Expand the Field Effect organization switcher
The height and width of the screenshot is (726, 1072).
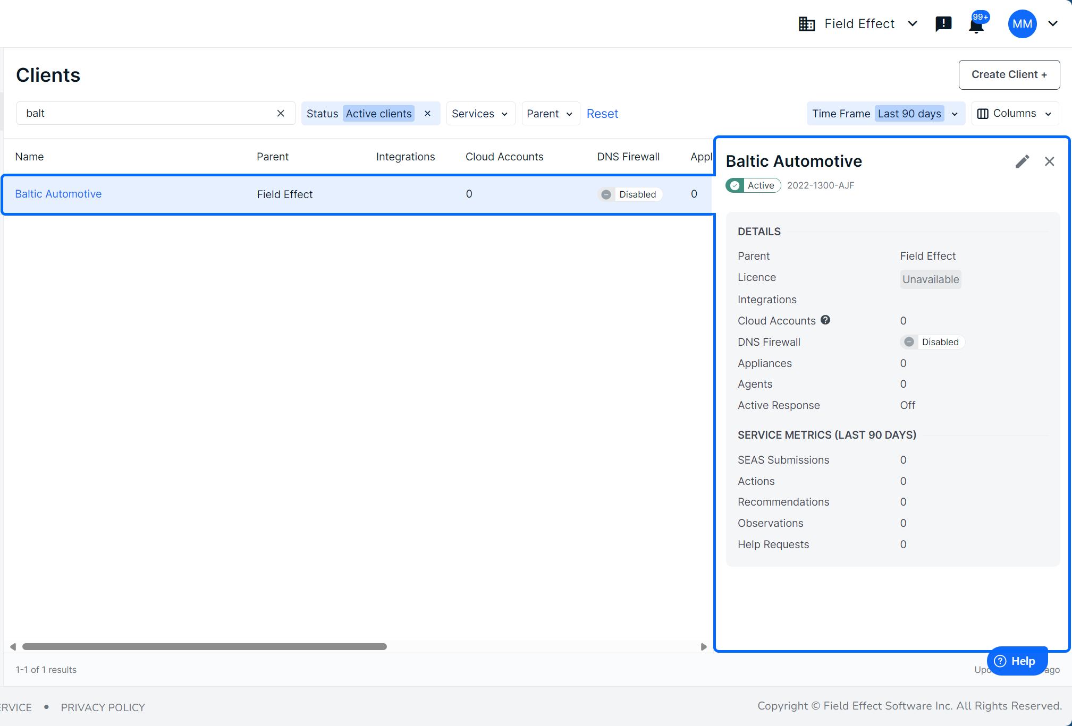click(x=912, y=24)
